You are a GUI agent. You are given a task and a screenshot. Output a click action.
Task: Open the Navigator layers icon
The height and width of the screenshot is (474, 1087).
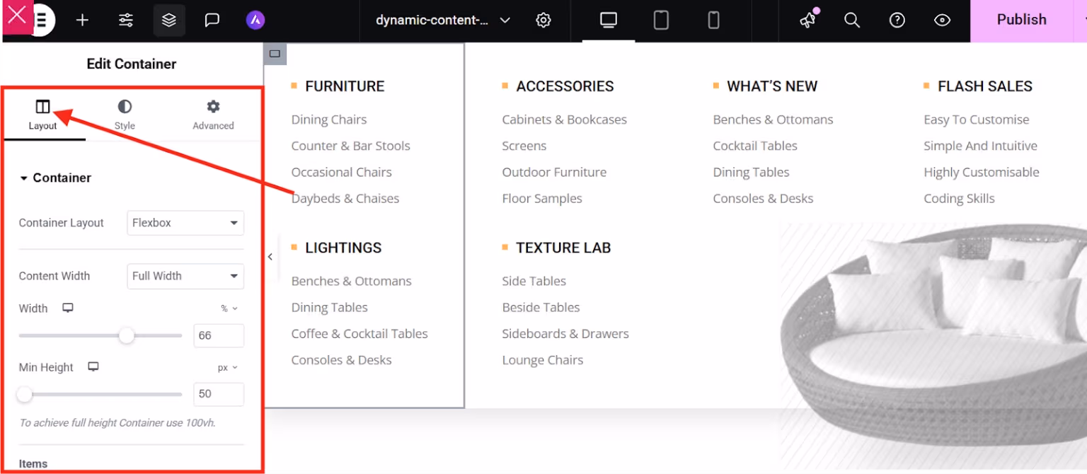coord(168,20)
